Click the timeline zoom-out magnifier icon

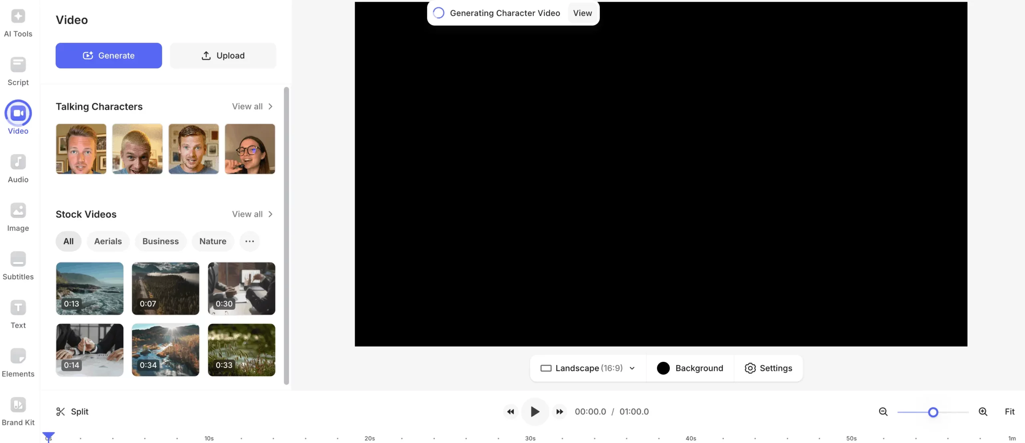tap(883, 412)
